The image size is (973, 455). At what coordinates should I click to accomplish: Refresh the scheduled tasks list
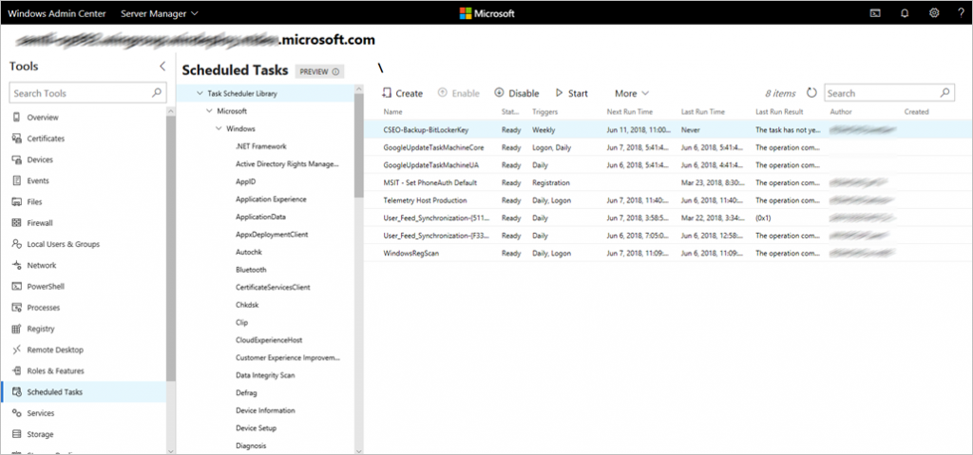click(811, 93)
